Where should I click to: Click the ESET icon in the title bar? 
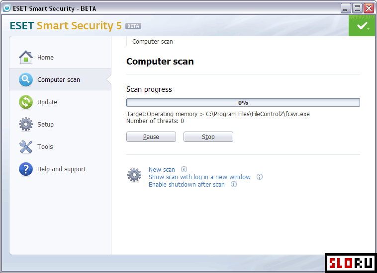coord(7,8)
